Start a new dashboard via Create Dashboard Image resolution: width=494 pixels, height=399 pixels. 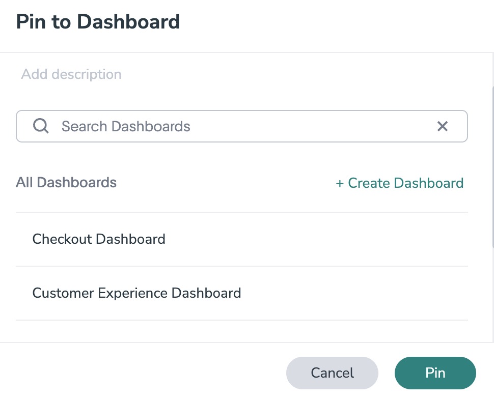pos(400,183)
